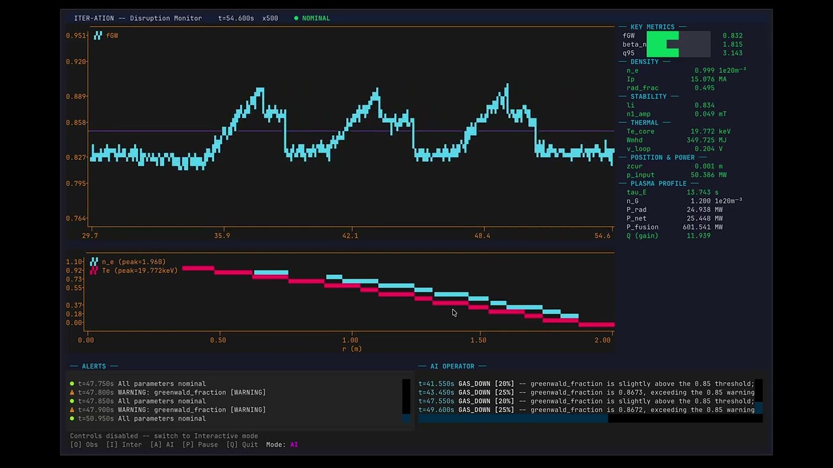Click the Controls disabled hint message
The height and width of the screenshot is (468, 833).
(x=164, y=436)
